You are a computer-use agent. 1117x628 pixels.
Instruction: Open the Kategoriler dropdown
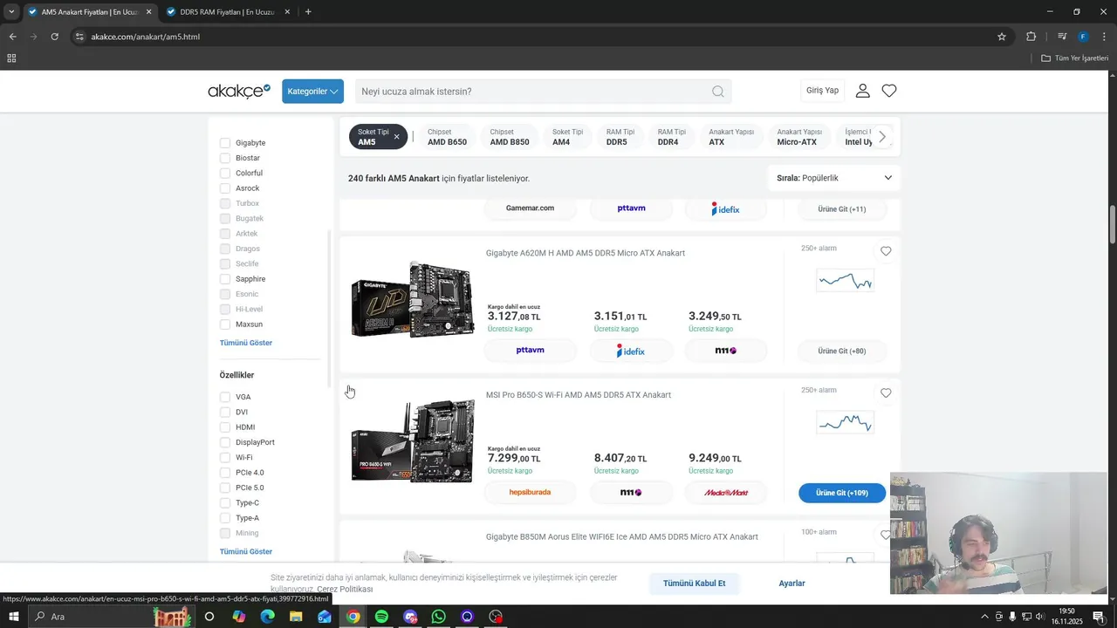pos(312,92)
